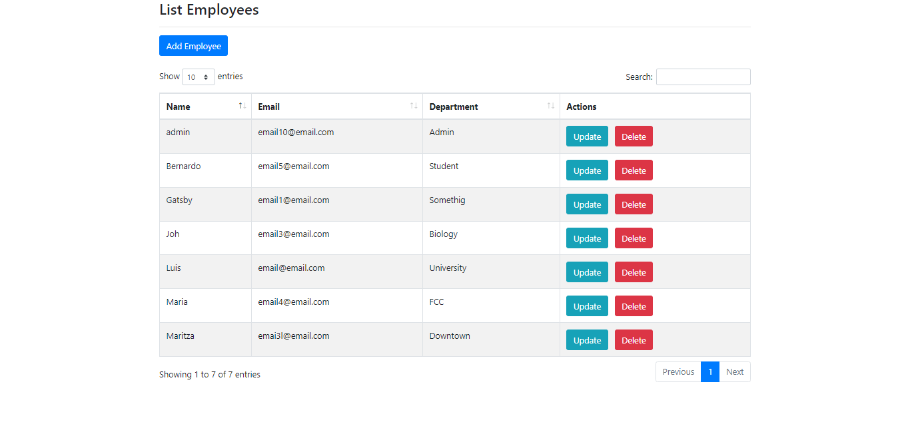
Task: Update Maritza's employee record
Action: click(587, 340)
